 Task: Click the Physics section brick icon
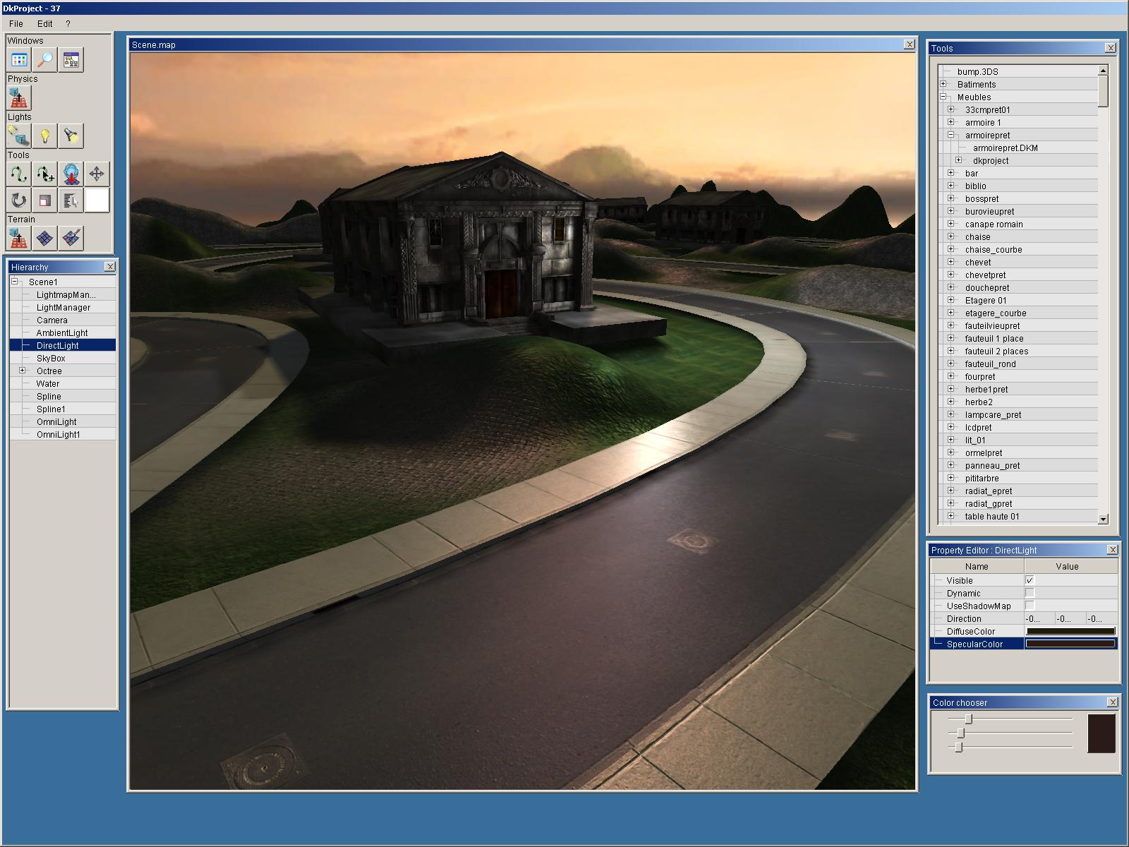[x=19, y=98]
